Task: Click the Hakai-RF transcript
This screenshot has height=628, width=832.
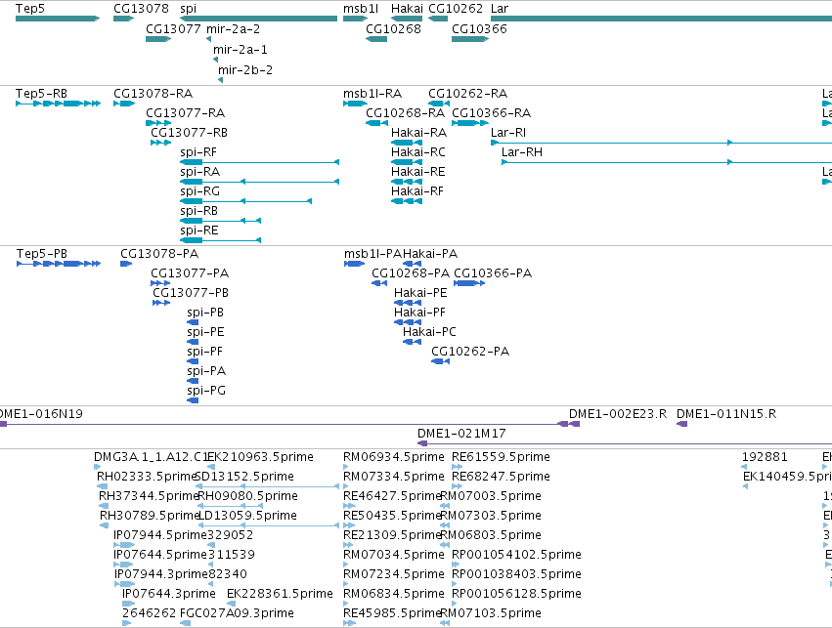Action: click(x=407, y=201)
